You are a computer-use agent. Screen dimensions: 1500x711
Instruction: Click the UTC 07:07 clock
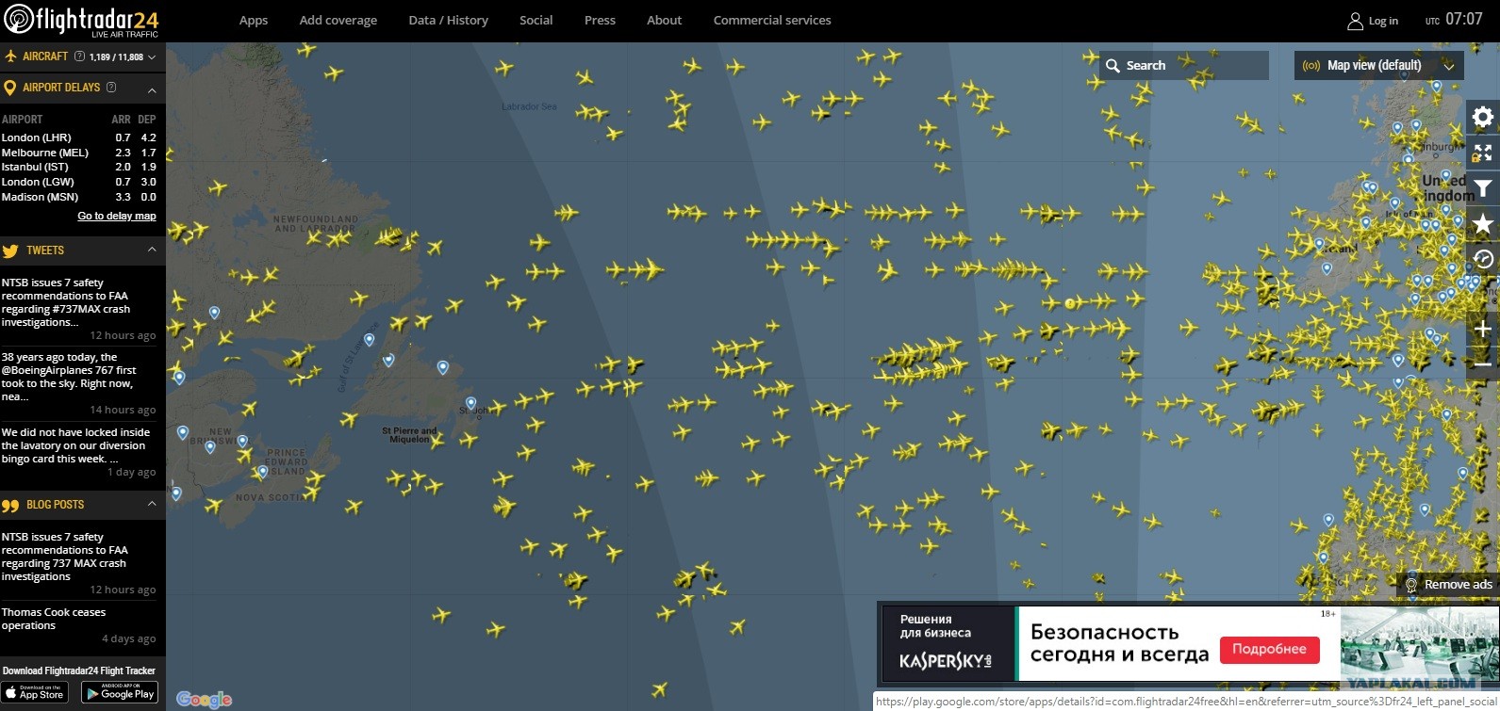click(x=1453, y=20)
